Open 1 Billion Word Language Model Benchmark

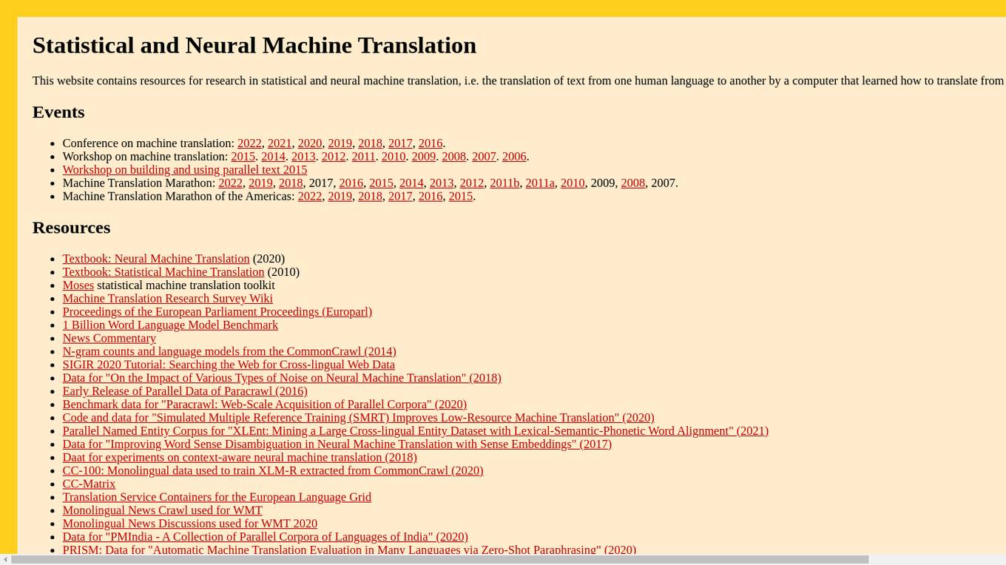[170, 325]
